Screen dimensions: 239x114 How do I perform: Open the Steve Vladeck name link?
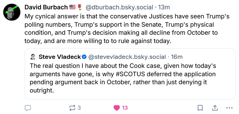(59, 57)
